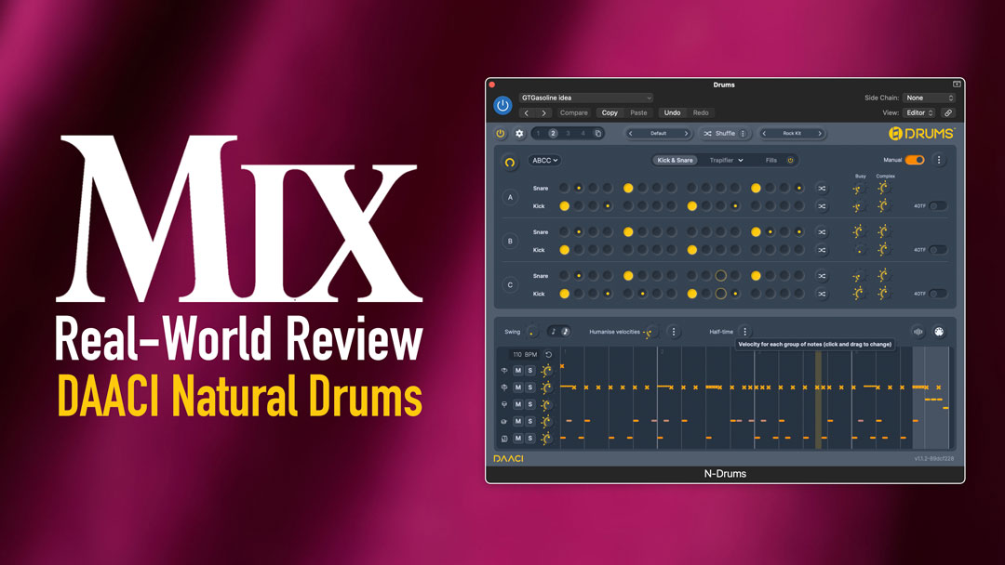Viewport: 1005px width, 565px height.
Task: Switch off the Manual toggle
Action: 914,160
